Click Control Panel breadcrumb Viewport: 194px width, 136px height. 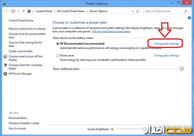pyautogui.click(x=44, y=11)
